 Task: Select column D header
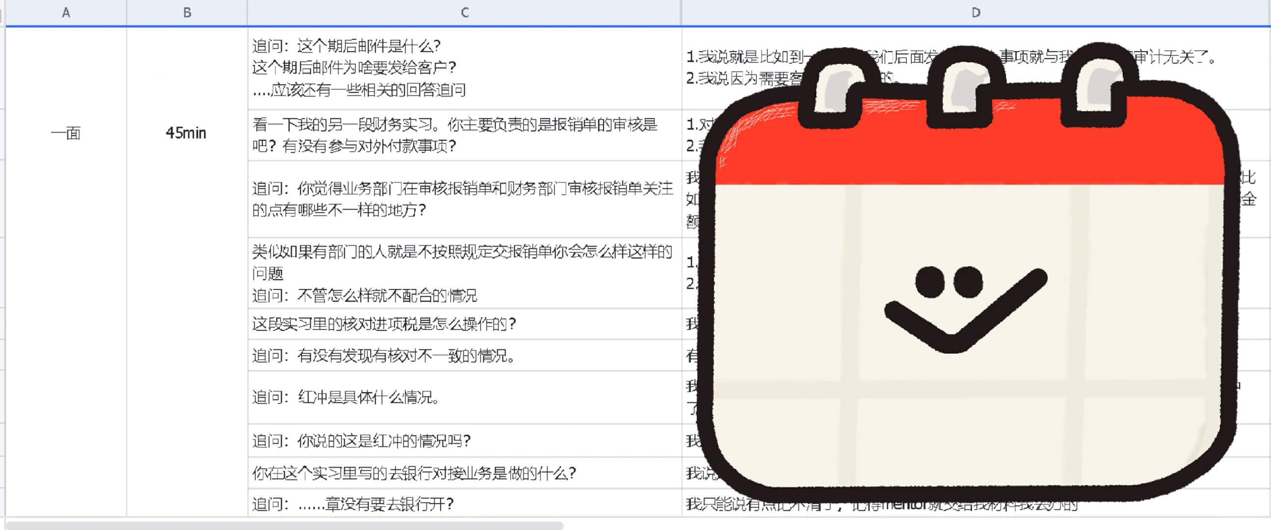975,13
